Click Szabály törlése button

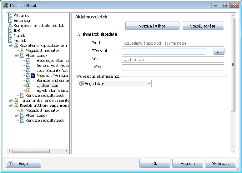coord(203,26)
